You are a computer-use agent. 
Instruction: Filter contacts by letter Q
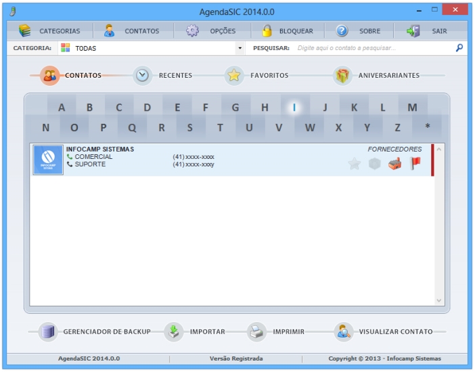click(132, 128)
